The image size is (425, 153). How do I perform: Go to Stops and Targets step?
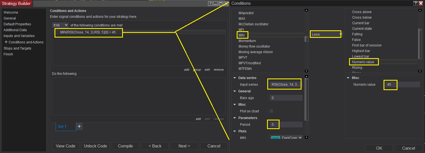(x=17, y=48)
